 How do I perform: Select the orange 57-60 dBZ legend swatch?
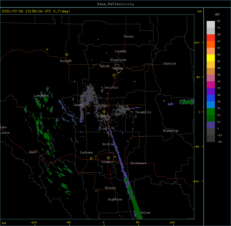tap(211, 44)
